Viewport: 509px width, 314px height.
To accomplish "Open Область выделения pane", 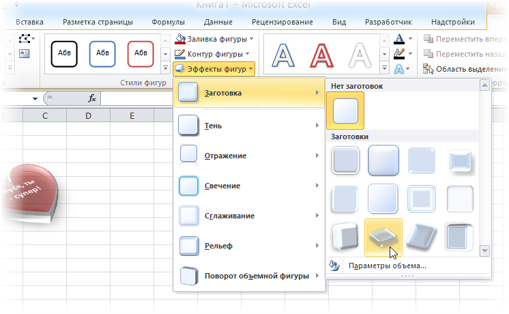I will [x=465, y=69].
